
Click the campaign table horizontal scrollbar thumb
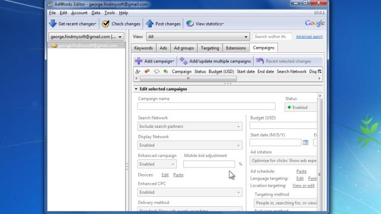188,78
